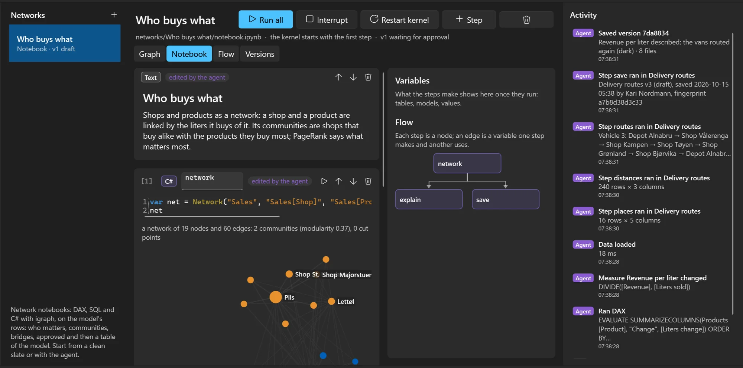Image resolution: width=743 pixels, height=368 pixels.
Task: Open Step save ran in Delivery routes
Action: point(652,93)
